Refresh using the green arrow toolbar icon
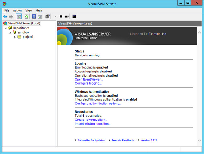 [x=26, y=17]
